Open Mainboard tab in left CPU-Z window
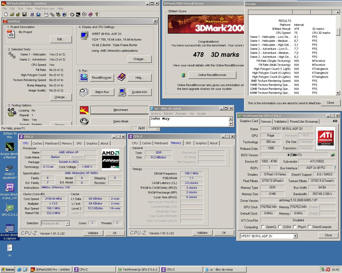Viewport: 342px width, 273px height. [52, 143]
